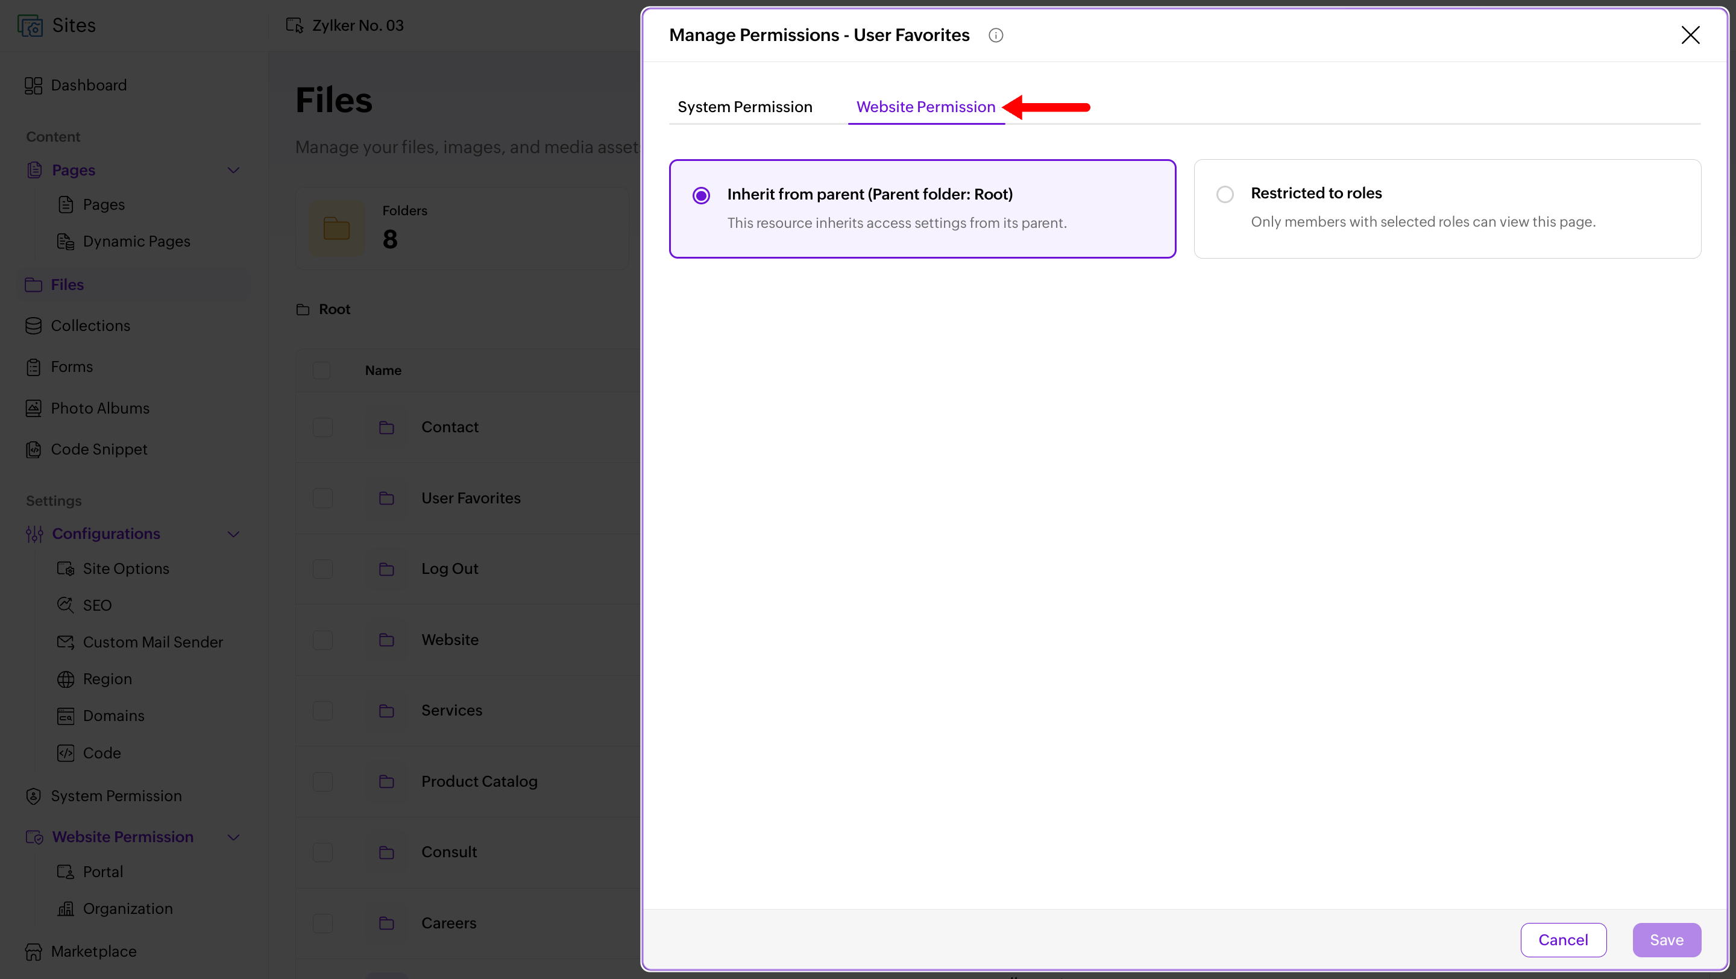Click the Collections database icon
The width and height of the screenshot is (1736, 979).
click(34, 326)
